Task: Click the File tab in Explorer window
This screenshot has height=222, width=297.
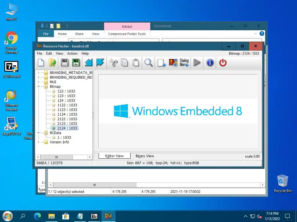Action: [46, 34]
